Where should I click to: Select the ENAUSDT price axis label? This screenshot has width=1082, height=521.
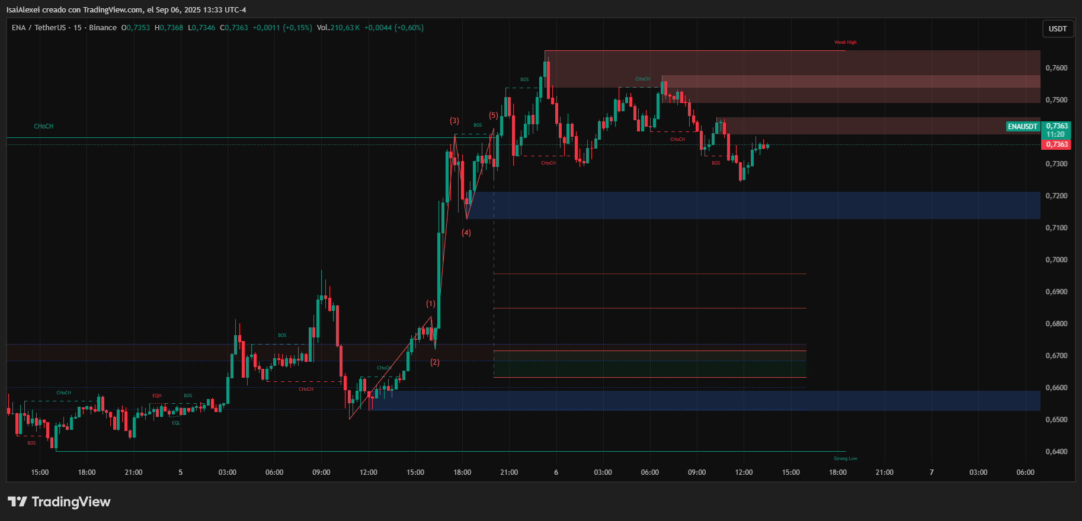point(1023,126)
